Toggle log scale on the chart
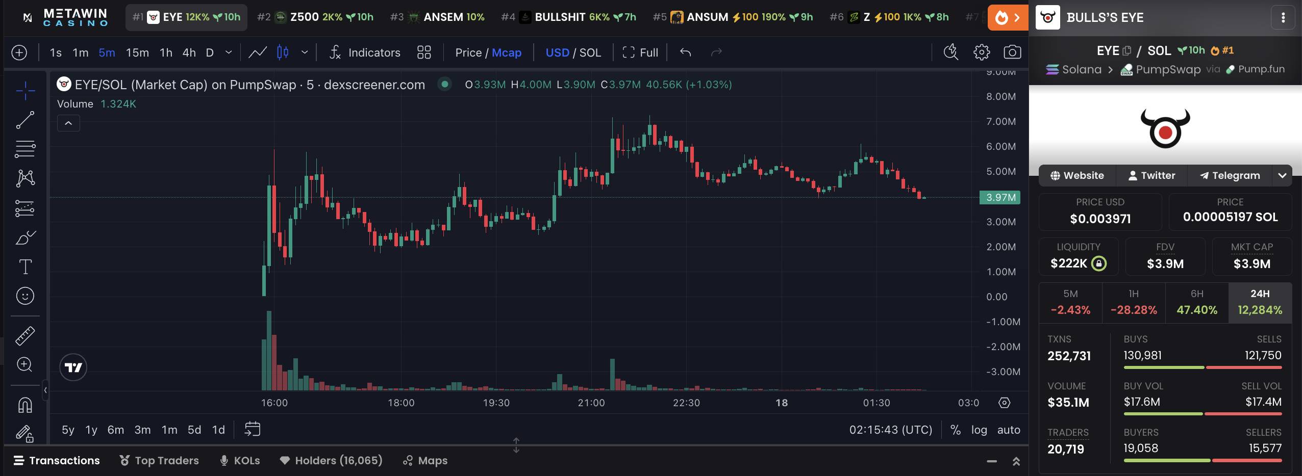 (979, 430)
